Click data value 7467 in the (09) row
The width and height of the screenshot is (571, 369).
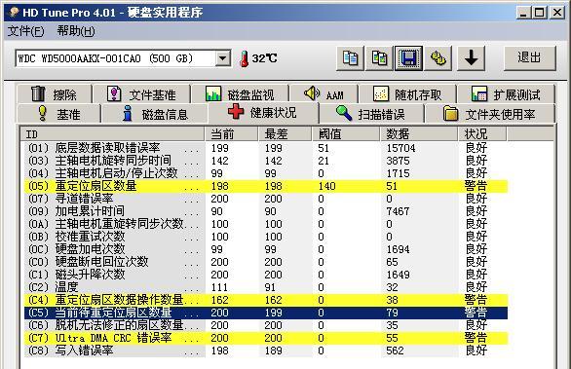(398, 211)
